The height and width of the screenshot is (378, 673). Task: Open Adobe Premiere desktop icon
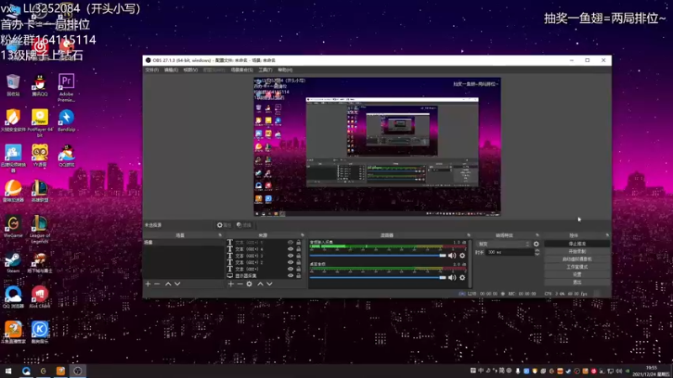coord(66,87)
